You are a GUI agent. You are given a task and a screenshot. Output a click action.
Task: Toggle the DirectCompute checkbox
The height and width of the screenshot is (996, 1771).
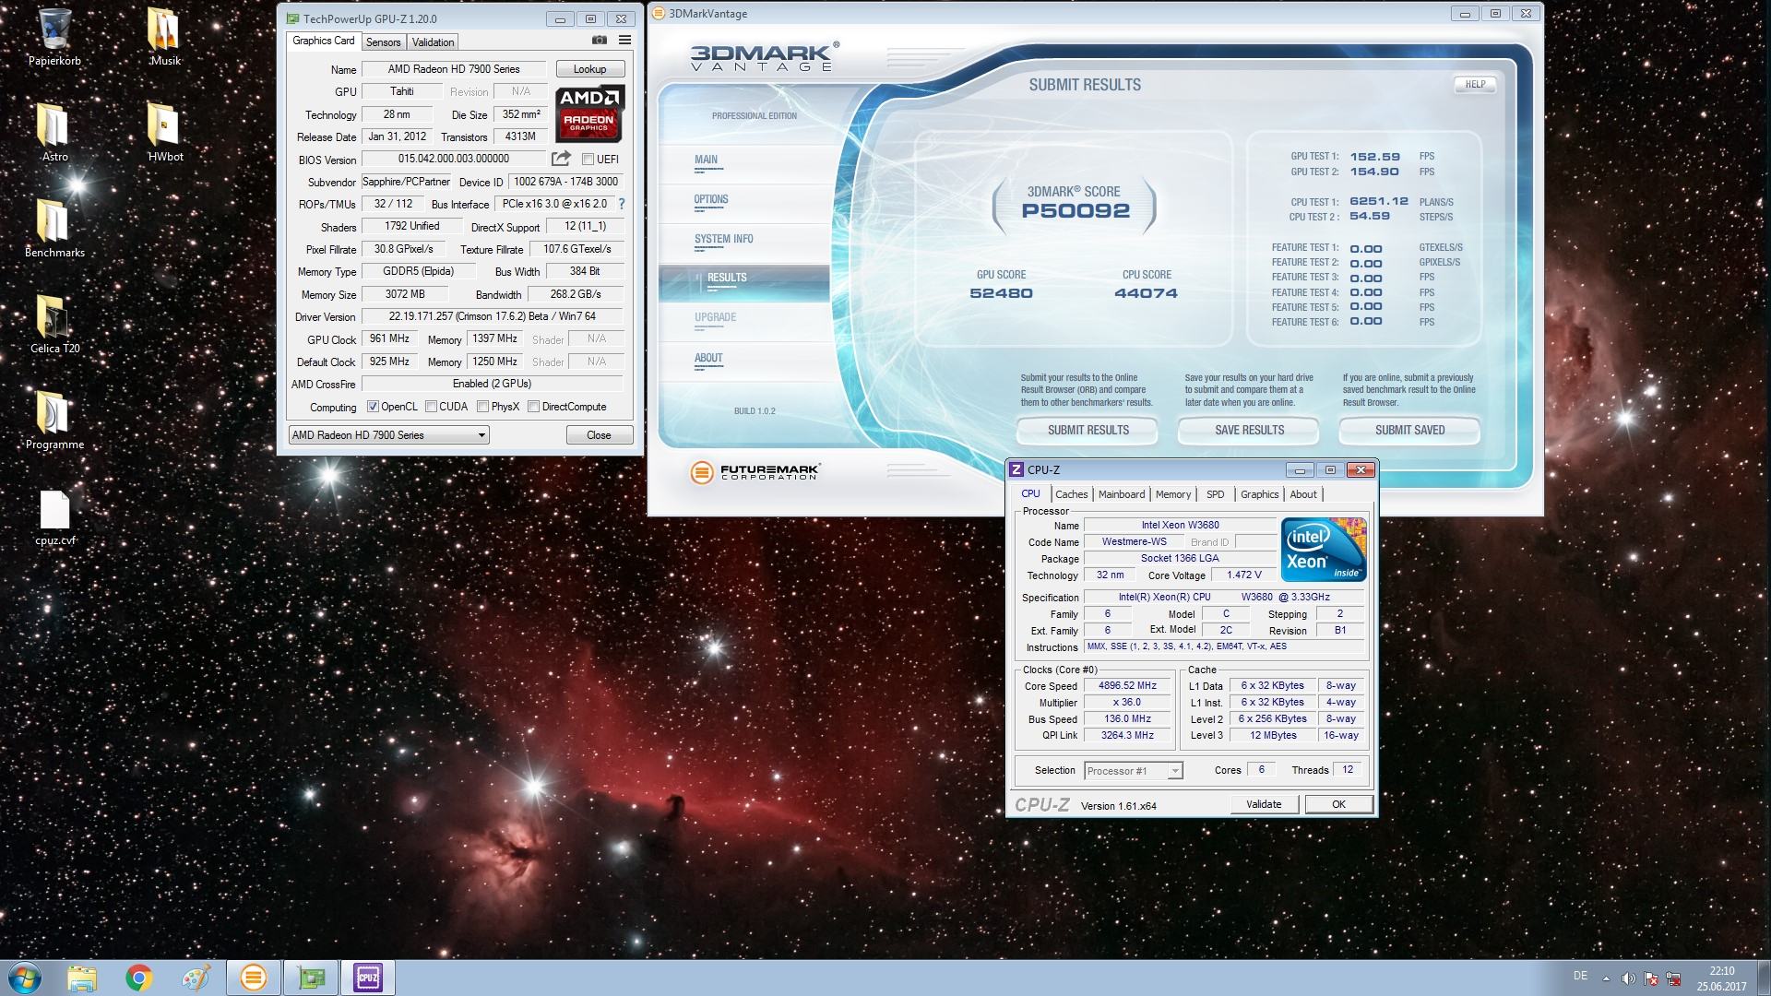(533, 407)
